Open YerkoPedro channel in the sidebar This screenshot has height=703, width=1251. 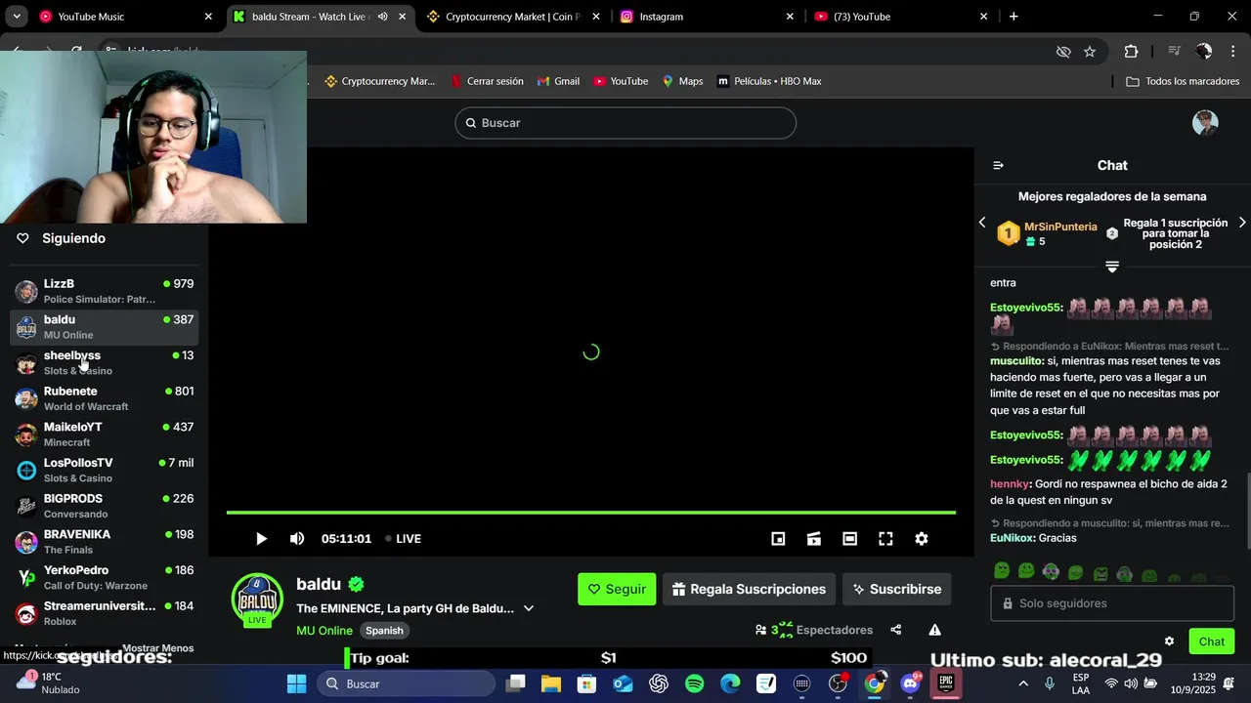point(105,577)
